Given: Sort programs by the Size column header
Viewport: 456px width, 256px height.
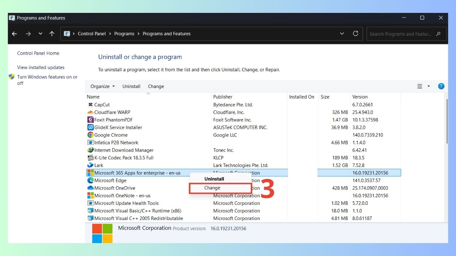Looking at the screenshot, I should [x=325, y=97].
